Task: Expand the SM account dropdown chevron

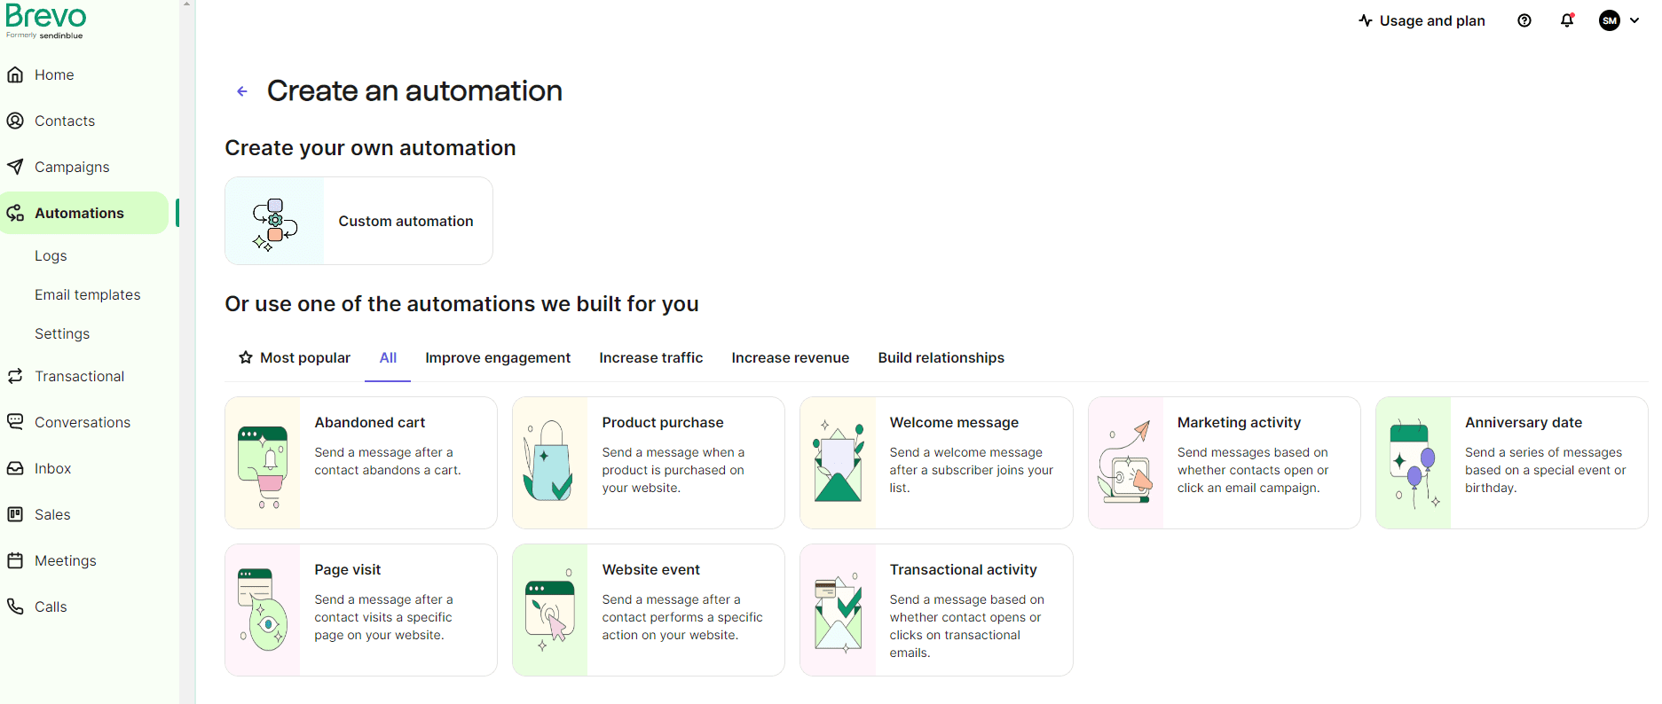Action: [1634, 20]
